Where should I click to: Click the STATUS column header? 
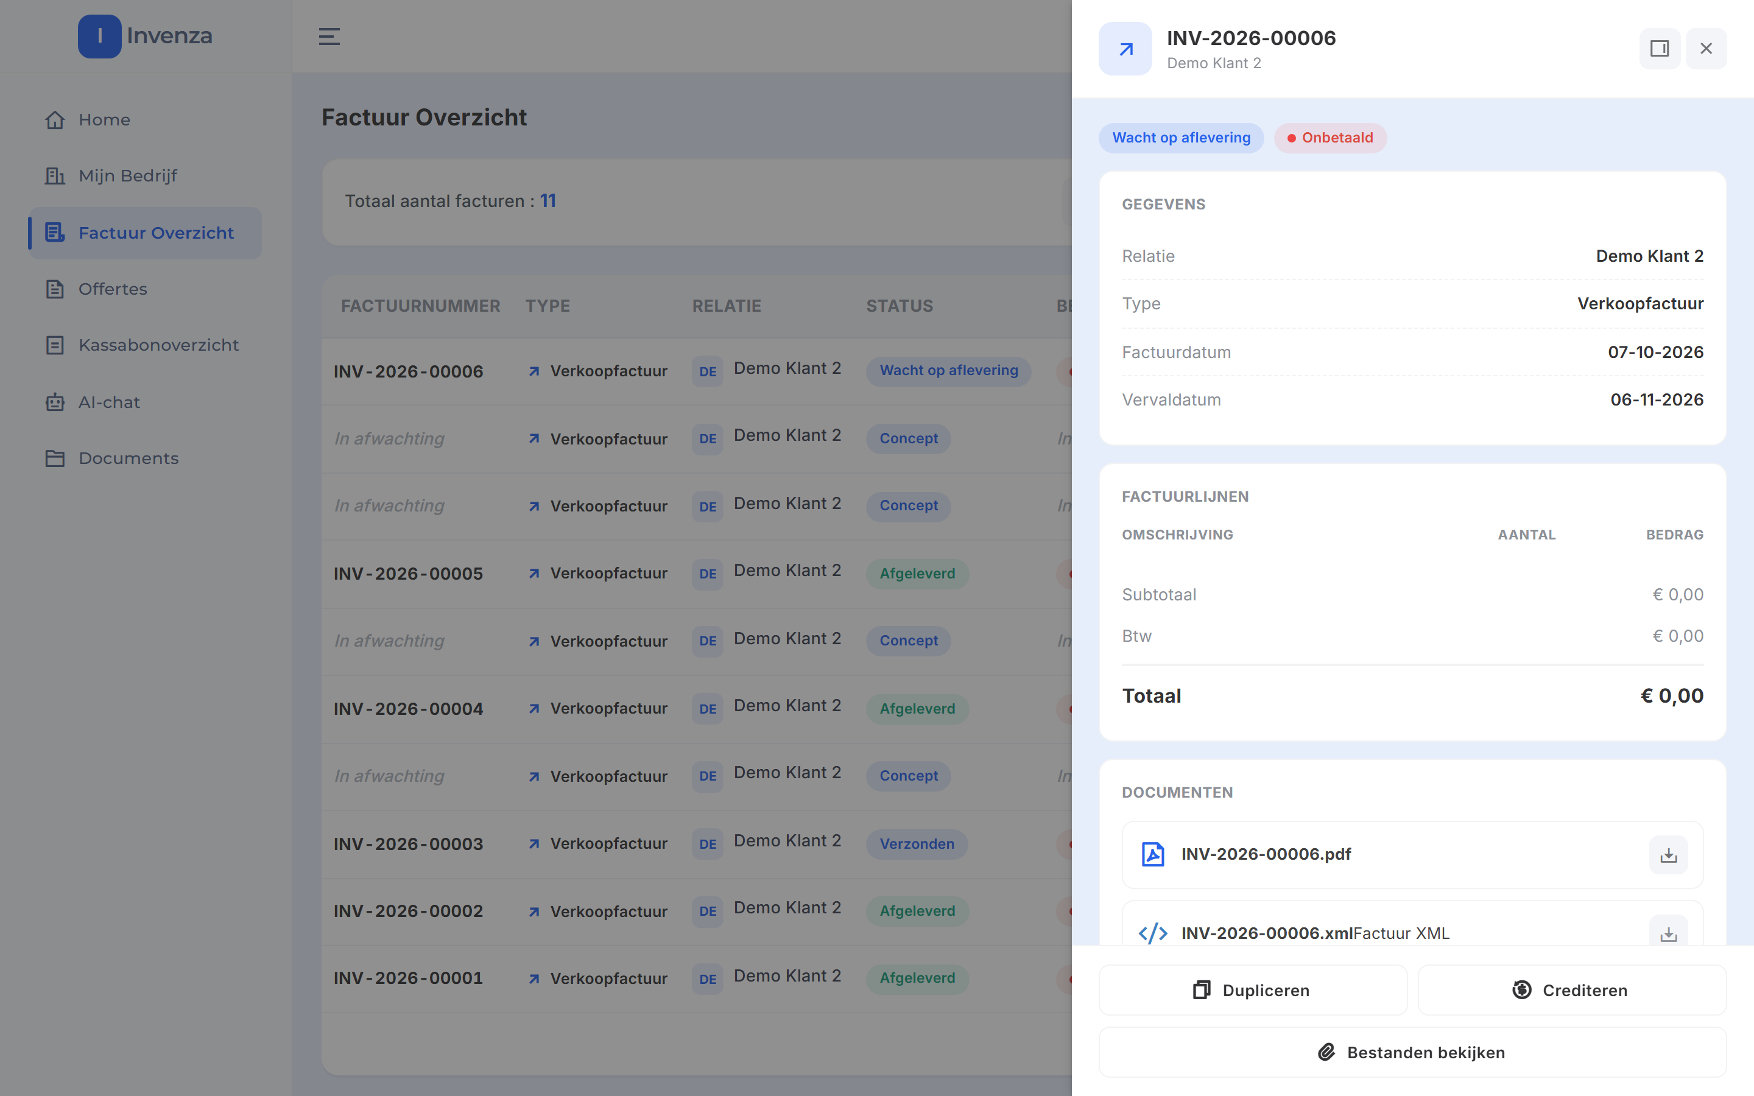(900, 306)
